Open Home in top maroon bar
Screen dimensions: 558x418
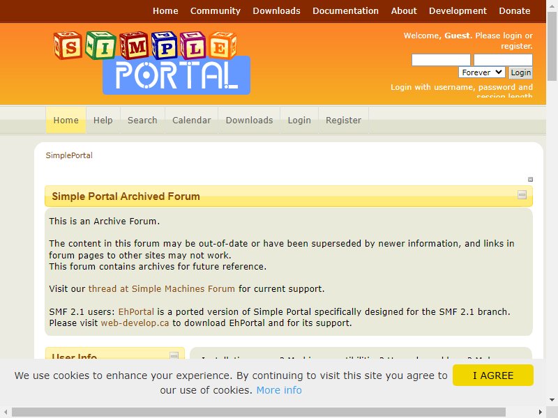165,11
